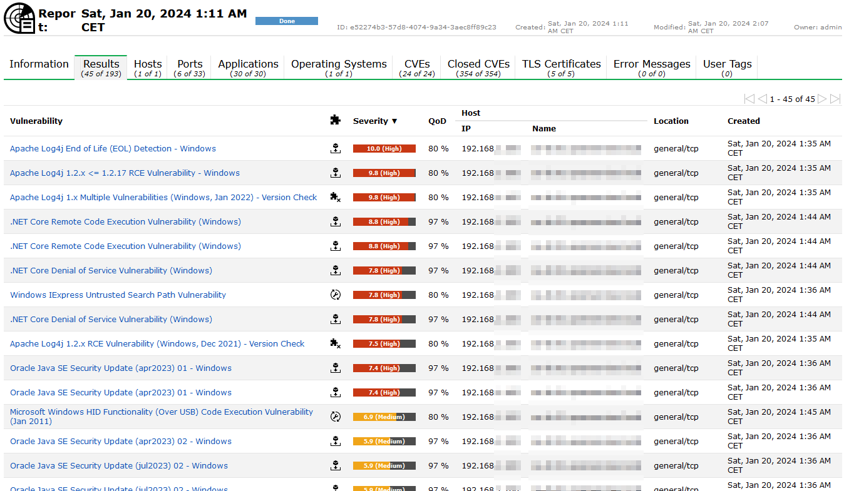
Task: Go to the next results page
Action: click(822, 99)
